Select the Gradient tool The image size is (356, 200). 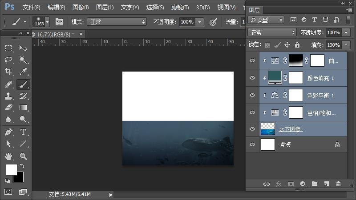click(23, 108)
